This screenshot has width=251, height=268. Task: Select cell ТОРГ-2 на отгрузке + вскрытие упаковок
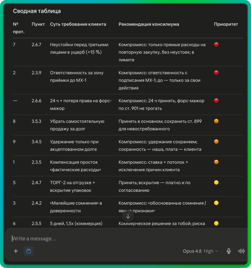click(x=72, y=186)
